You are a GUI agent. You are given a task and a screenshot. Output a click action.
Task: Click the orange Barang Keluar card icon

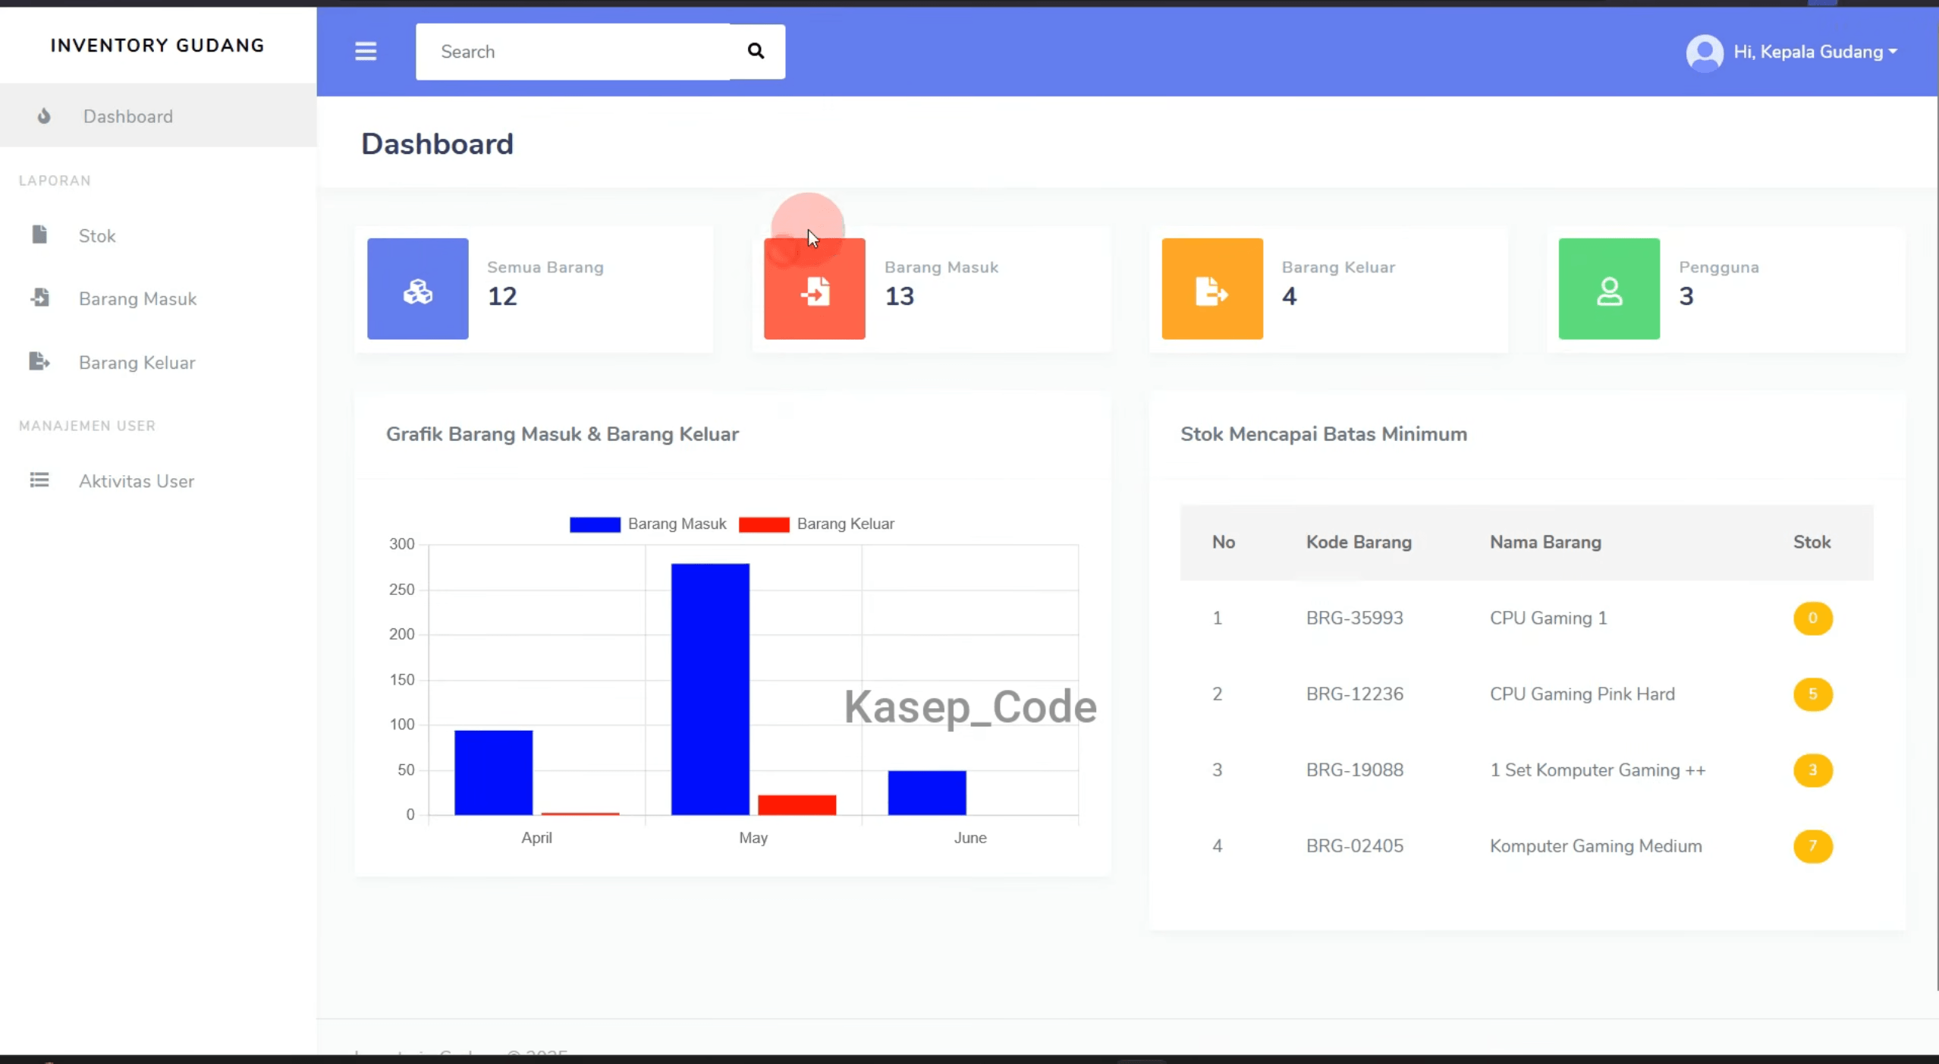coord(1212,288)
